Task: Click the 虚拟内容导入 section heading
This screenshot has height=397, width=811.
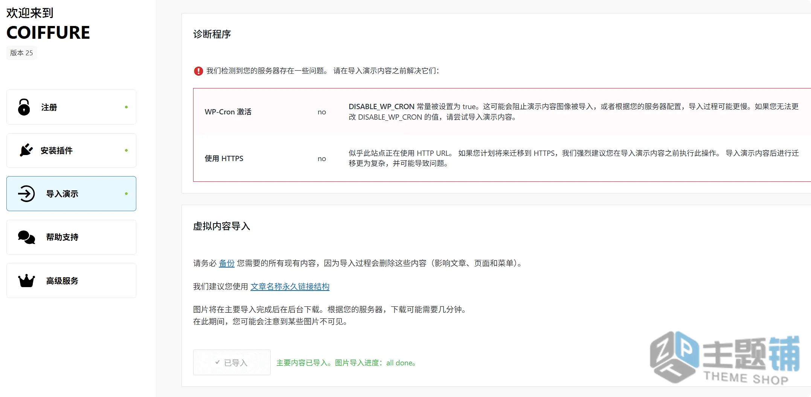Action: coord(222,226)
